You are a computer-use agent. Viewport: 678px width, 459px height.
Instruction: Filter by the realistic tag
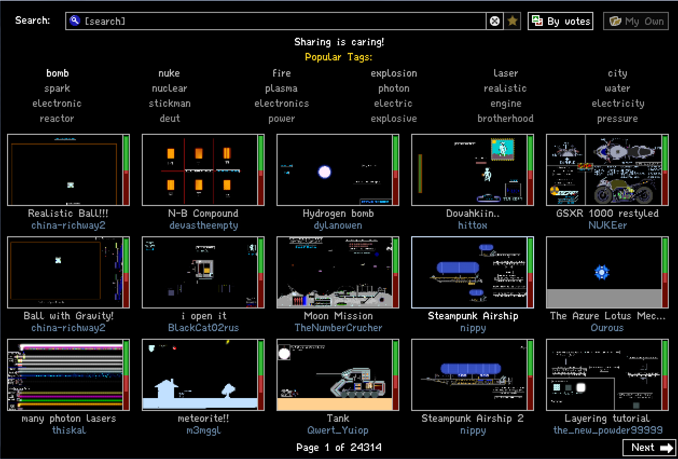[506, 88]
